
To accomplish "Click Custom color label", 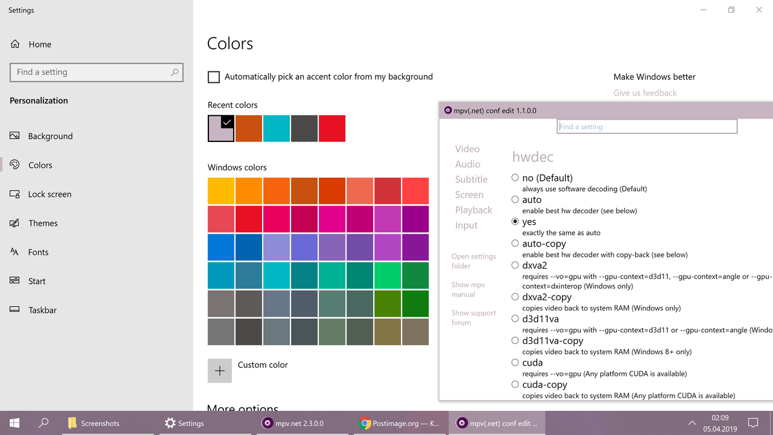I will point(263,365).
